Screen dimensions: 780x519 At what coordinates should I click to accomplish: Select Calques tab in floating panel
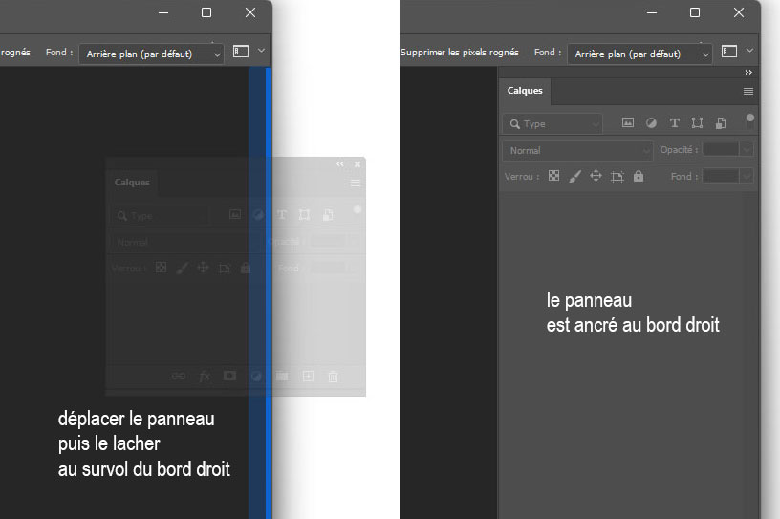[132, 183]
